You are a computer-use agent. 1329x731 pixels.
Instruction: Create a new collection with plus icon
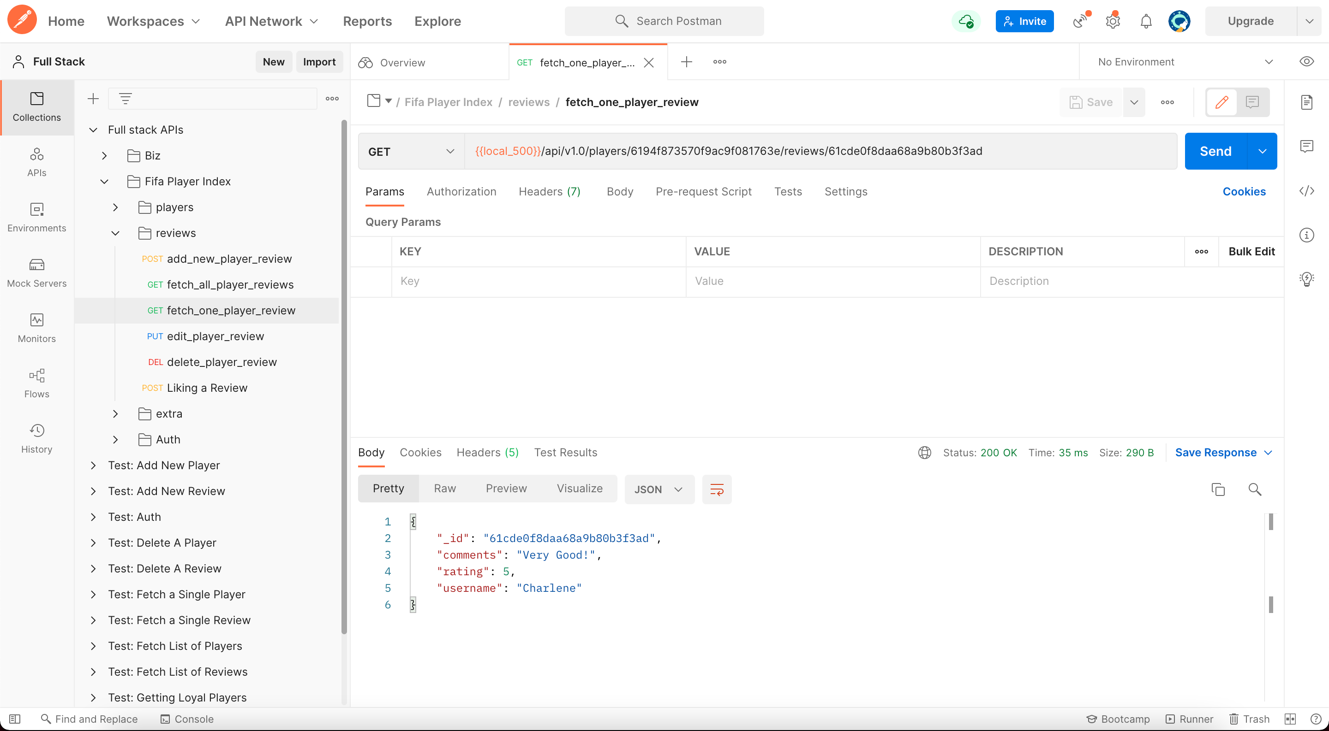(93, 98)
